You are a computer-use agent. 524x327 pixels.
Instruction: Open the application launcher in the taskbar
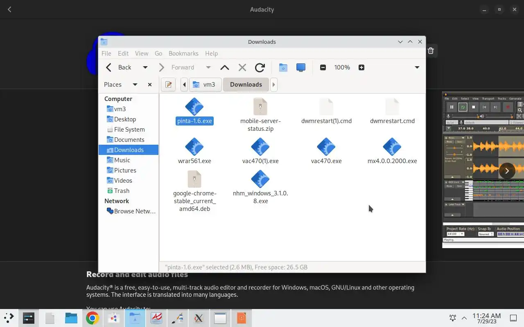click(9, 318)
